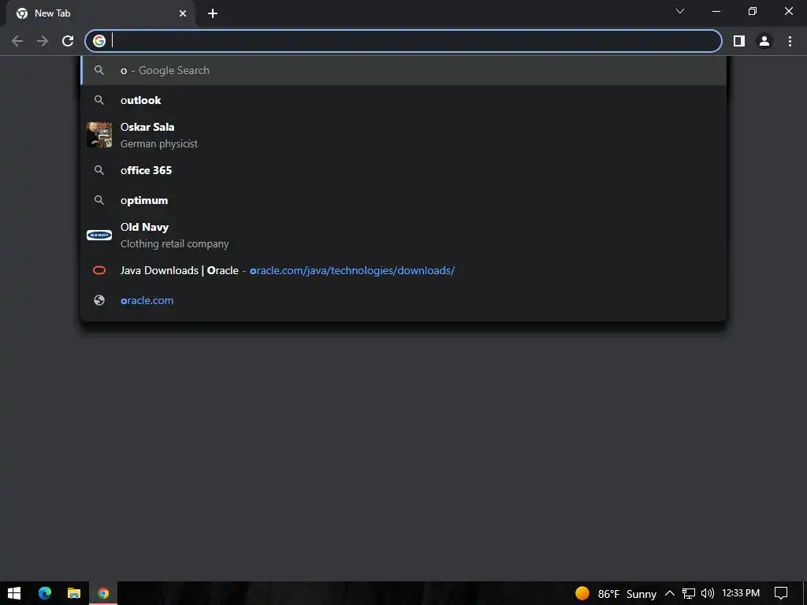Restore down the Chrome window
Image resolution: width=807 pixels, height=605 pixels.
pos(753,11)
